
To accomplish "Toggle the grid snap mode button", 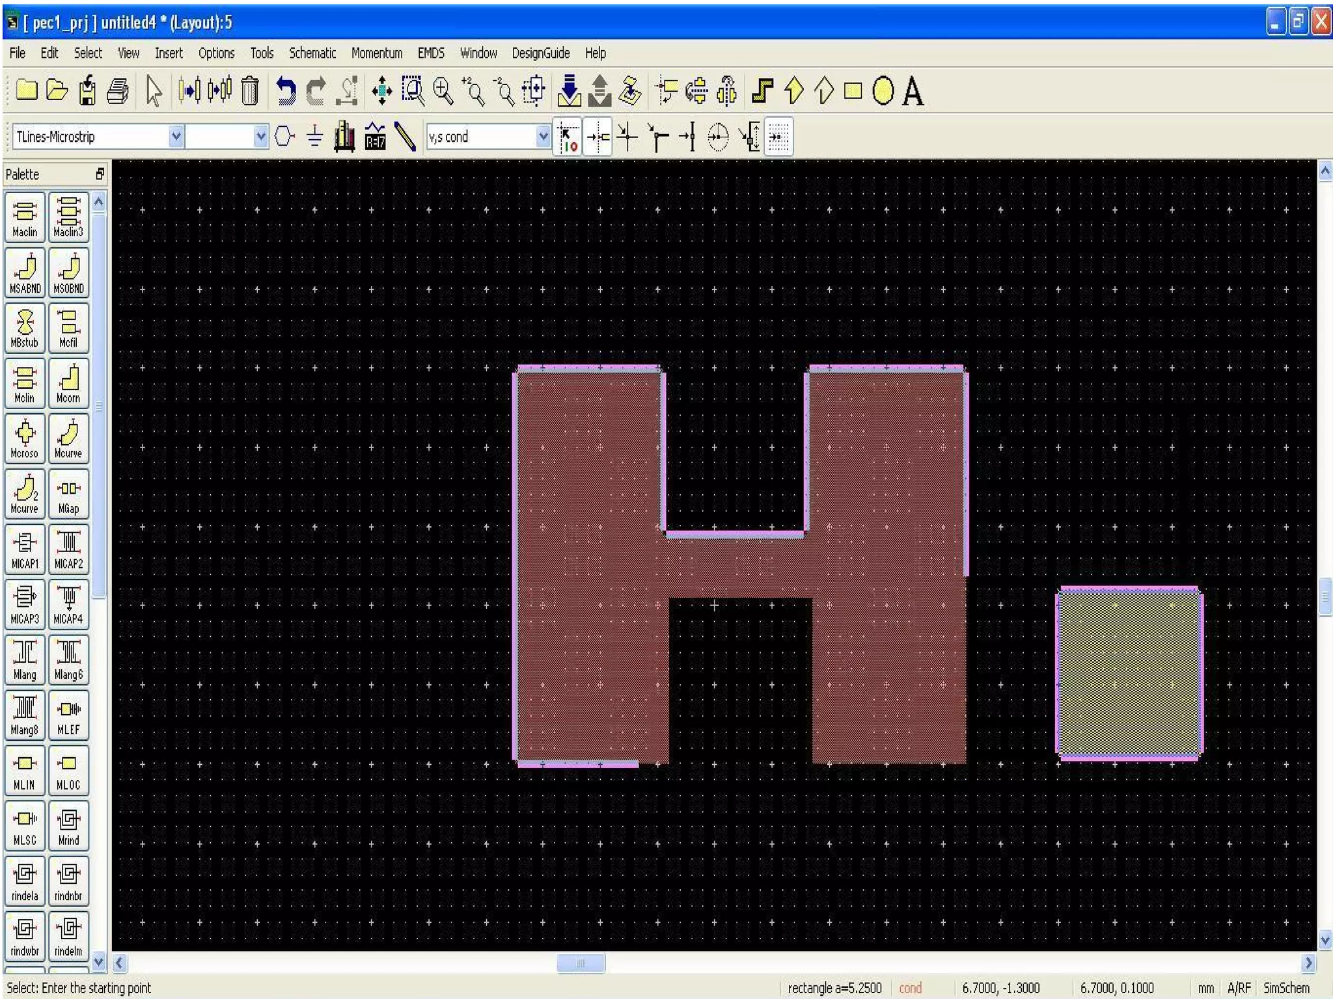I will [778, 137].
